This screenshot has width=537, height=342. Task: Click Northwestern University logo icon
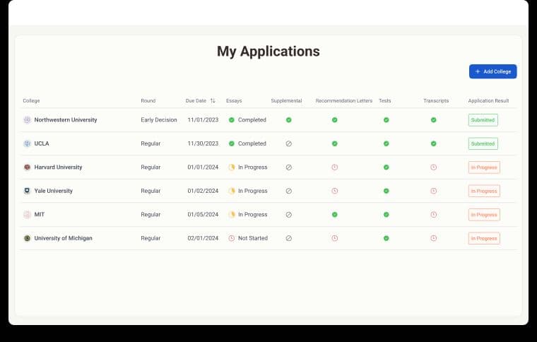[27, 120]
